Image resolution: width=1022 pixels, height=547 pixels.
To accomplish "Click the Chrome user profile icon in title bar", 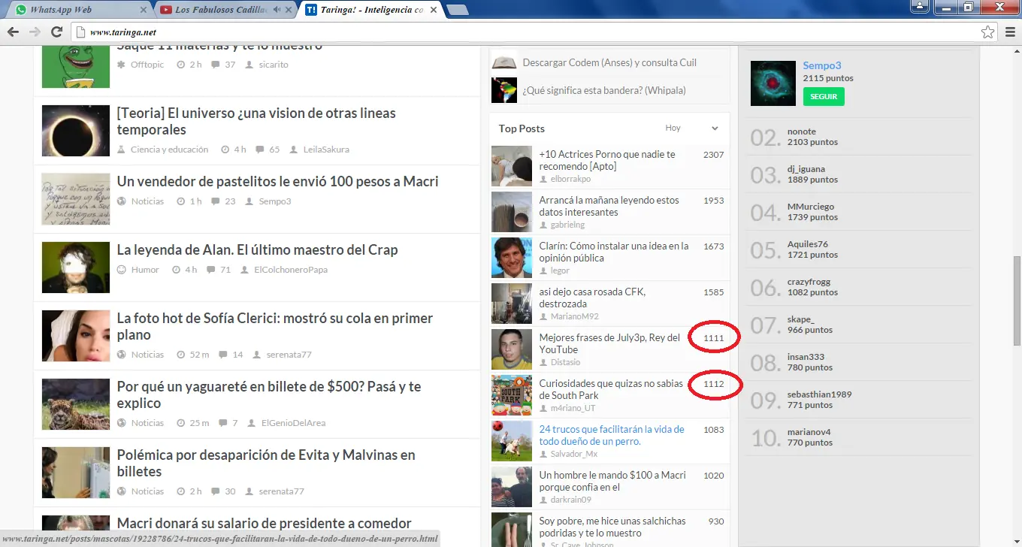I will tap(920, 6).
